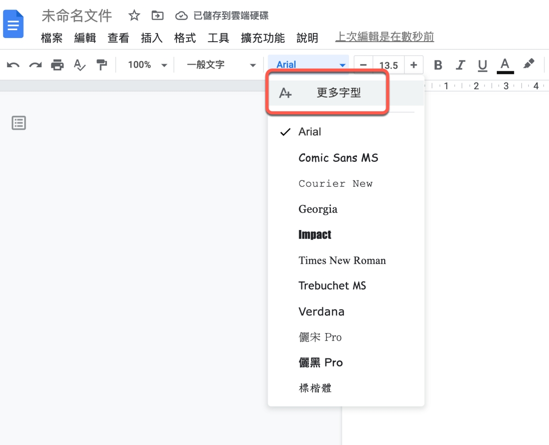Activate the paint format tool
Image resolution: width=549 pixels, height=445 pixels.
point(102,65)
